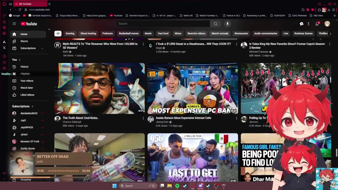Screen dimensions: 338x190
Task: Go to Home in the sidebar
Action: tap(28, 34)
